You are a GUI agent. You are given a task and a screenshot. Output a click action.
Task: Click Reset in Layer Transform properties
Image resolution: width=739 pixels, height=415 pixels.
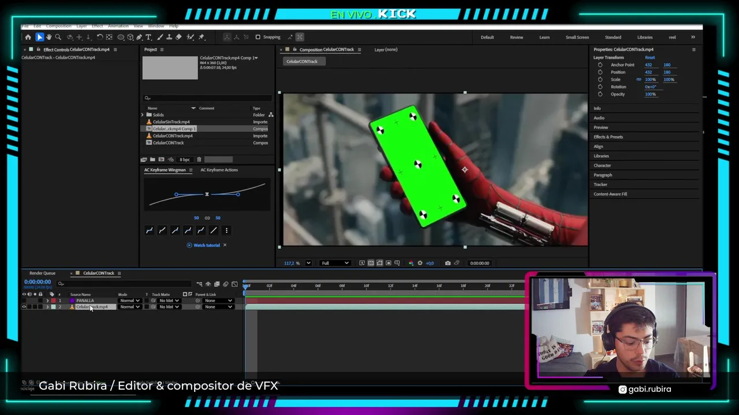point(650,58)
